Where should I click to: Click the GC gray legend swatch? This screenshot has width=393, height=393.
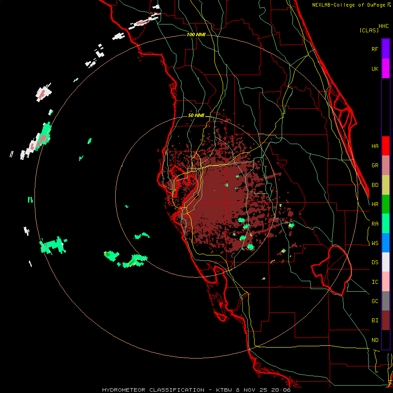point(386,301)
